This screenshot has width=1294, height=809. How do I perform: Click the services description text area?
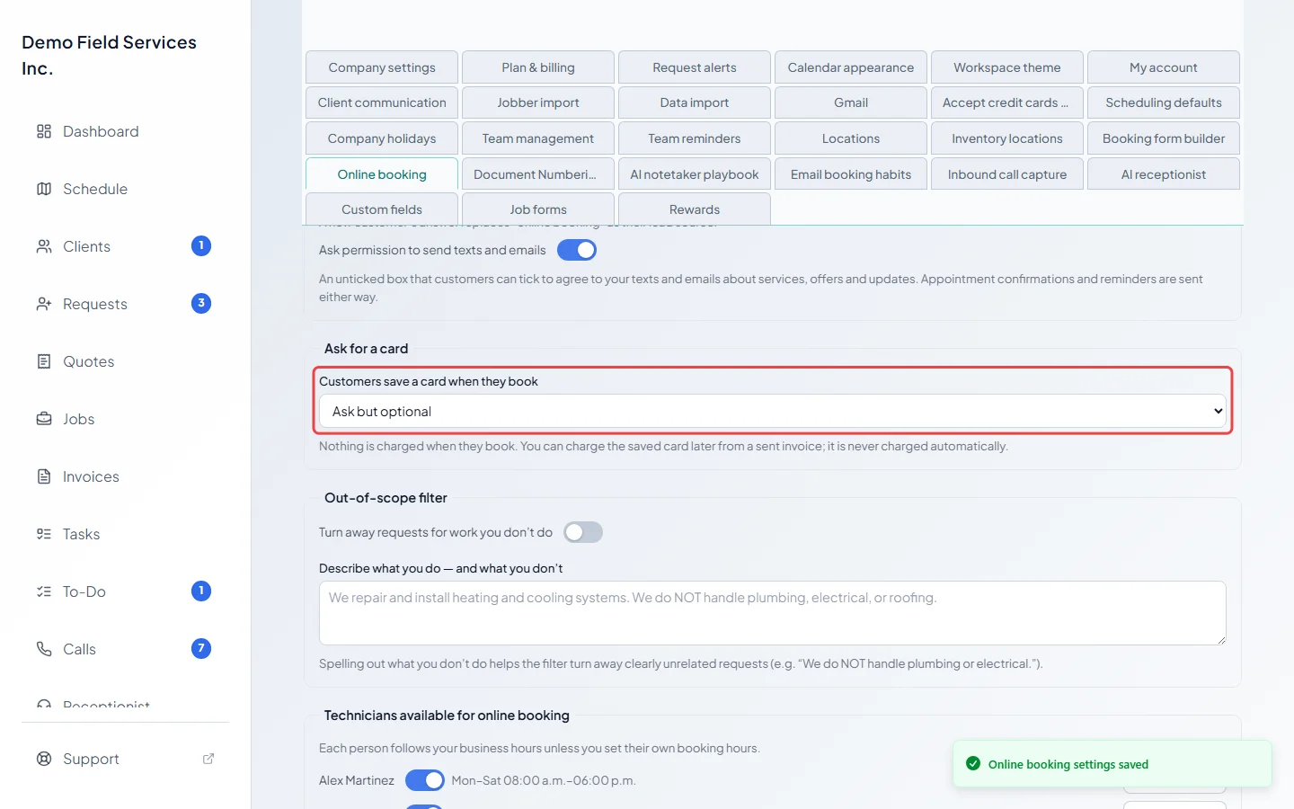[x=773, y=613]
